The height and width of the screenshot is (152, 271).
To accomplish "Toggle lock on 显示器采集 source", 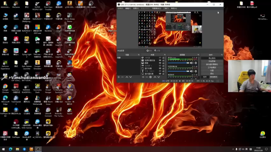I will click(x=163, y=74).
